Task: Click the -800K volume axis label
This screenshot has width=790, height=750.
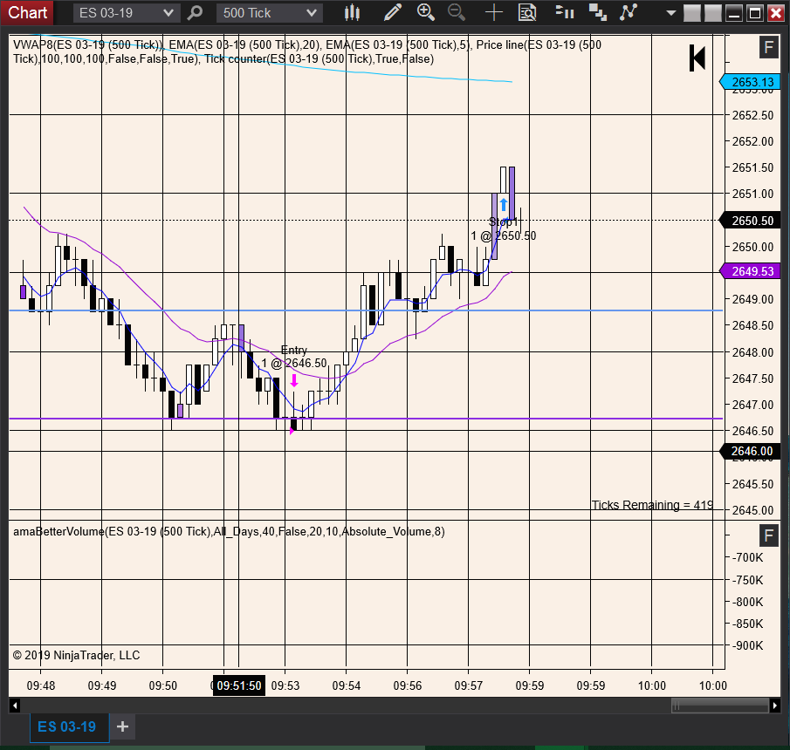Action: pos(748,602)
